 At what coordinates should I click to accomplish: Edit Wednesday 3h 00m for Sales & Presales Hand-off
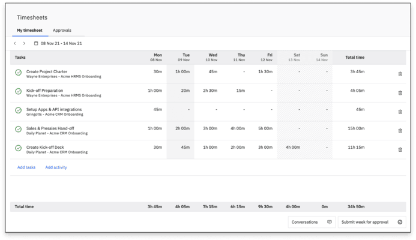[210, 128]
